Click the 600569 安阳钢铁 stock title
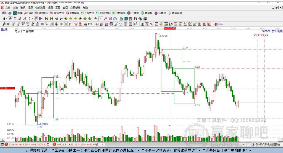This screenshot has height=153, width=283. [x=272, y=31]
